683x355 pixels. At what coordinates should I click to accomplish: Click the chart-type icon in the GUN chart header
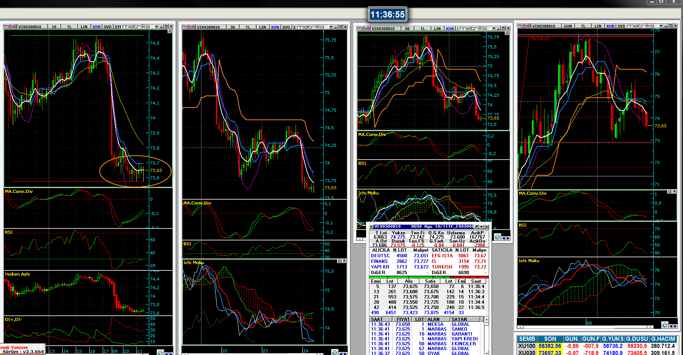527,26
